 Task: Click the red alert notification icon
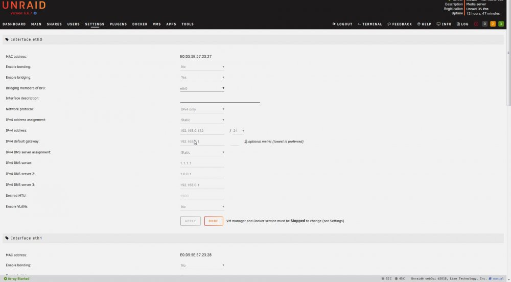point(476,24)
